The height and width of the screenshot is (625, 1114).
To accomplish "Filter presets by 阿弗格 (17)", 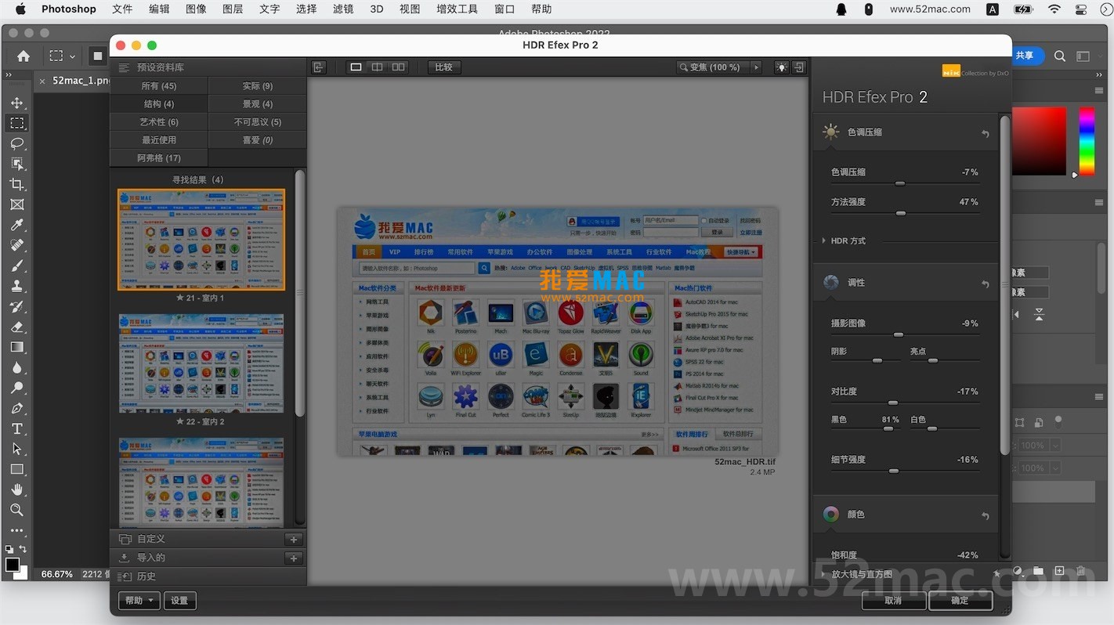I will pos(159,157).
